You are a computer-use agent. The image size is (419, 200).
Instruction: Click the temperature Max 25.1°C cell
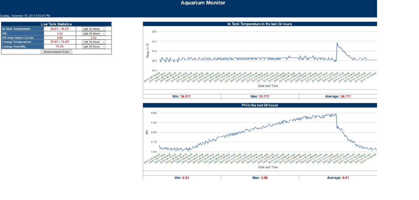click(260, 96)
